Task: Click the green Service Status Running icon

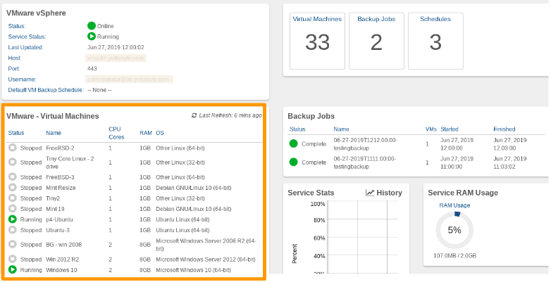Action: (92, 37)
